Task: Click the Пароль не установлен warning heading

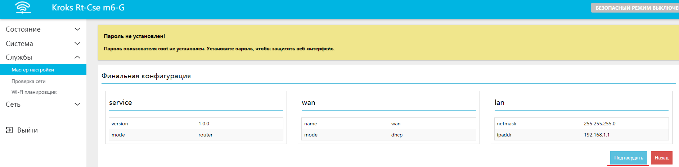Action: (134, 36)
